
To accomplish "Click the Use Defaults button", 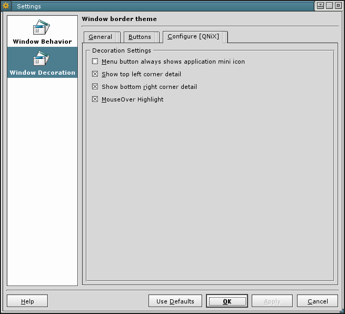I will point(175,301).
